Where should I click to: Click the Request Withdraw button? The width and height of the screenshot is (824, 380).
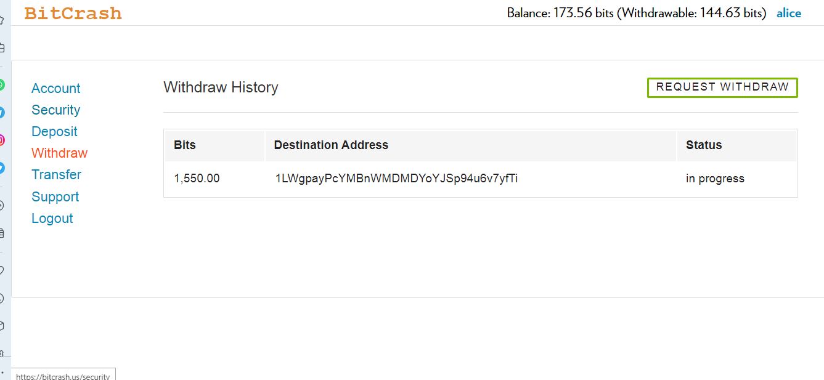[x=722, y=87]
